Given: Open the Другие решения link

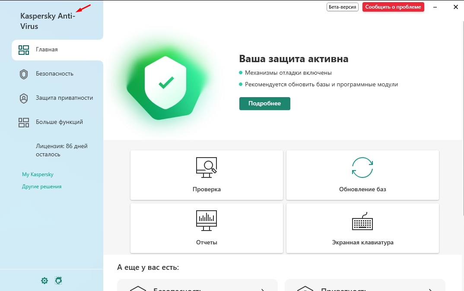Looking at the screenshot, I should (42, 187).
